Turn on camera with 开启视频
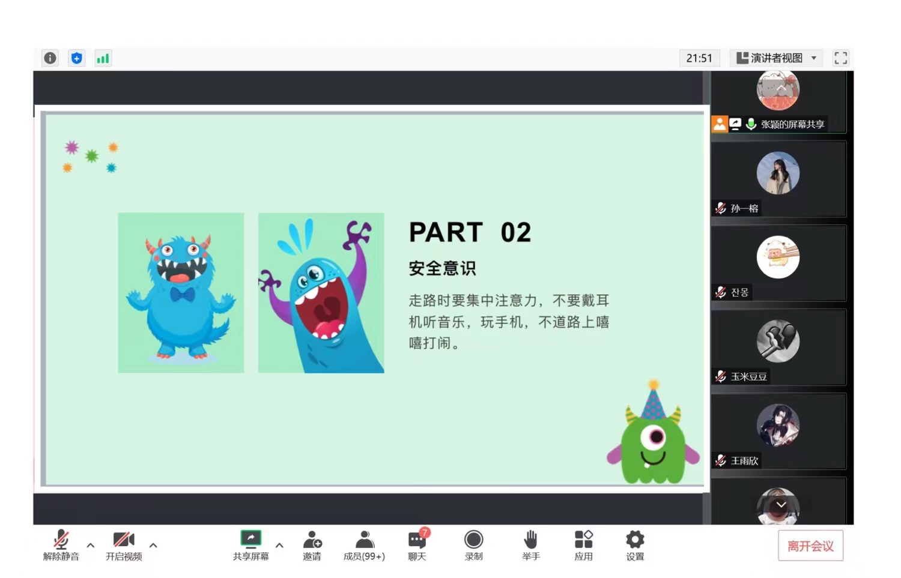The height and width of the screenshot is (578, 901). pyautogui.click(x=124, y=545)
